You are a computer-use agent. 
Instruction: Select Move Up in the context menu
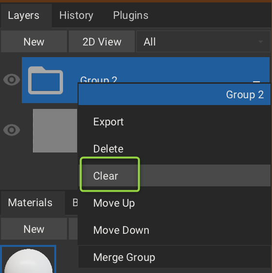tap(175, 203)
